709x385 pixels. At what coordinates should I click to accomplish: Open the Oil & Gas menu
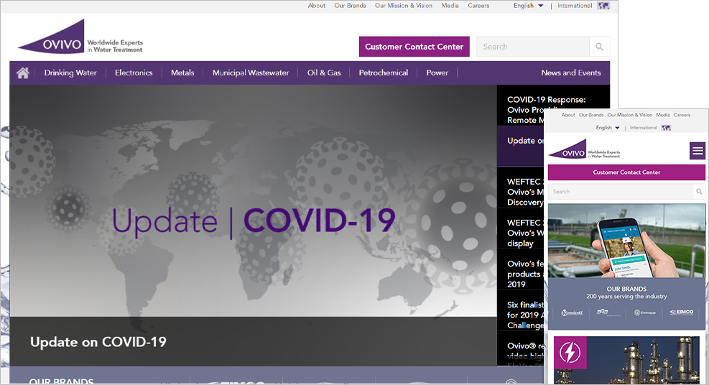(324, 73)
